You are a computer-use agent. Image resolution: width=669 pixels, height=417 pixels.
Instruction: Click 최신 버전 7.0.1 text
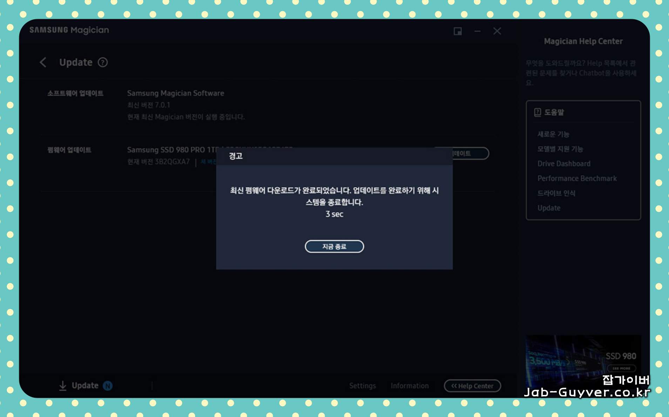pyautogui.click(x=149, y=105)
